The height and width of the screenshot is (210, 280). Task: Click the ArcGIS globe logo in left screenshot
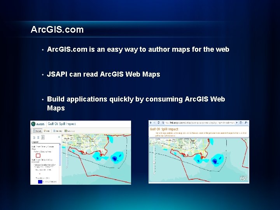pos(33,124)
